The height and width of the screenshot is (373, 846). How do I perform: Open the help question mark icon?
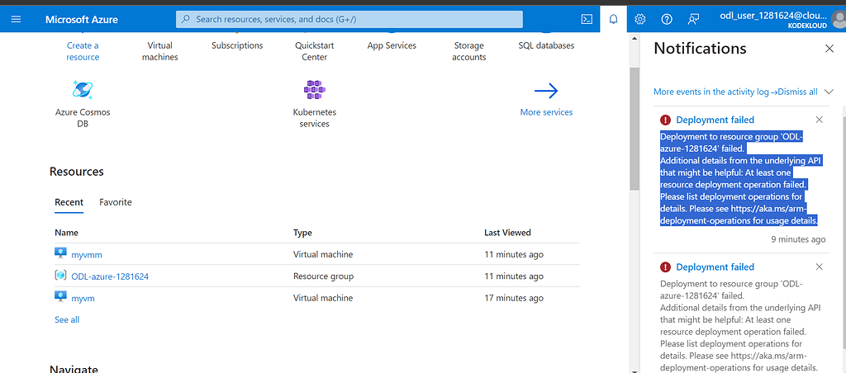point(667,19)
